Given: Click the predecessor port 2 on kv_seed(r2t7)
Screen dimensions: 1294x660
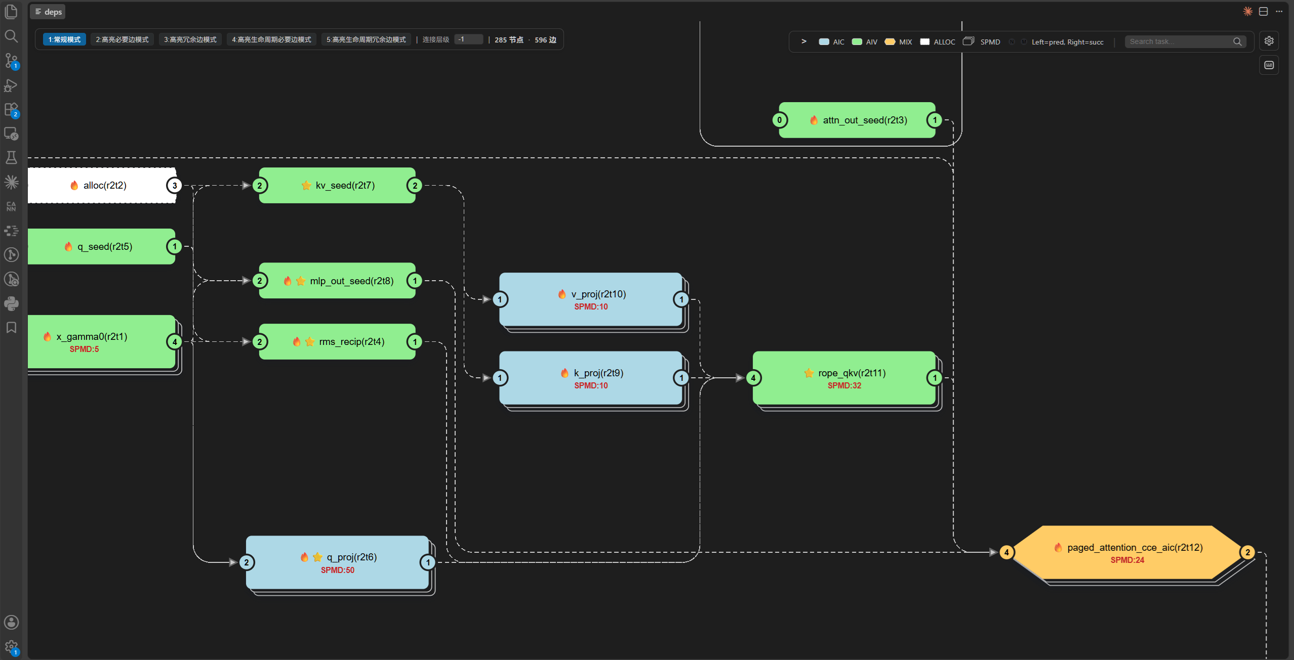Looking at the screenshot, I should (260, 186).
